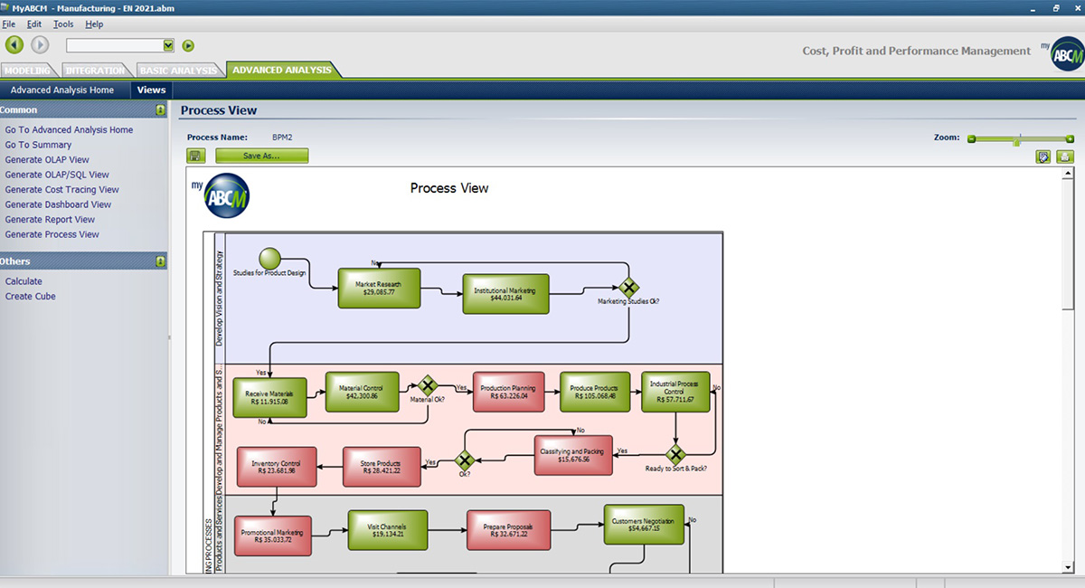
Task: Click the print process view icon
Action: pos(1065,156)
